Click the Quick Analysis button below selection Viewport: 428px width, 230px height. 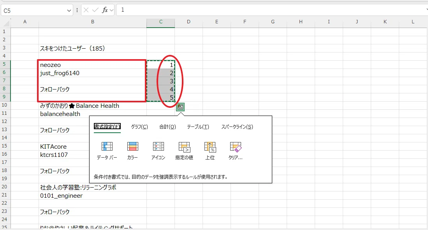(x=180, y=107)
